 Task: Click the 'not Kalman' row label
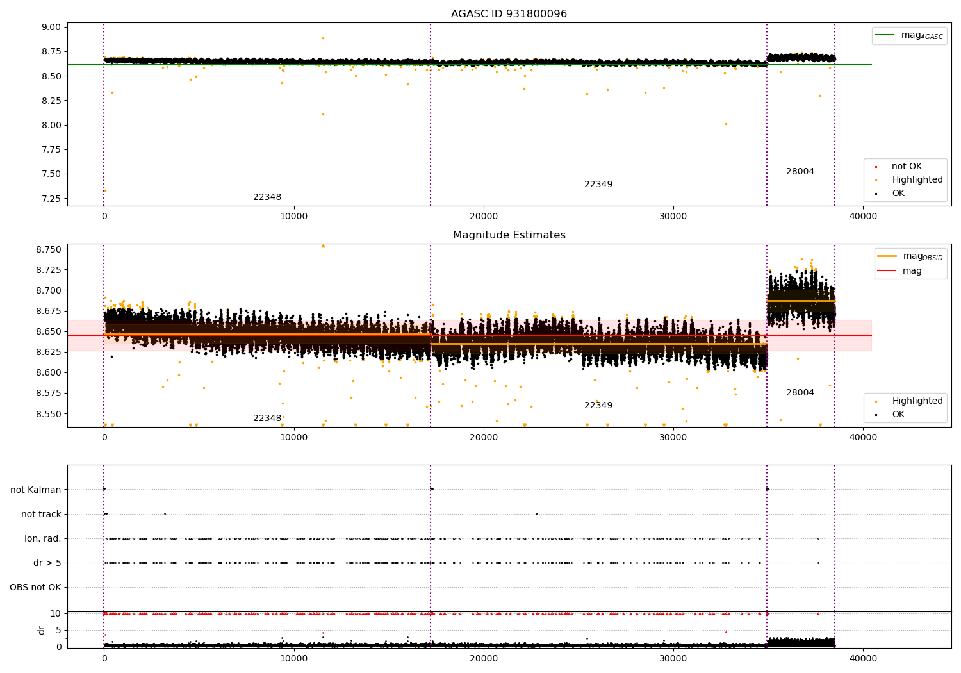click(x=36, y=490)
